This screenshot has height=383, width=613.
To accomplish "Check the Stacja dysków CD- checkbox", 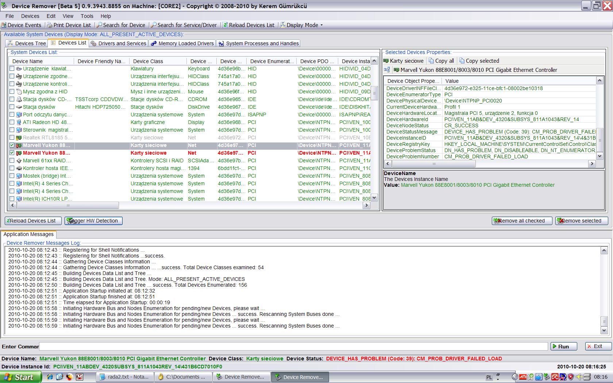I will pyautogui.click(x=12, y=99).
